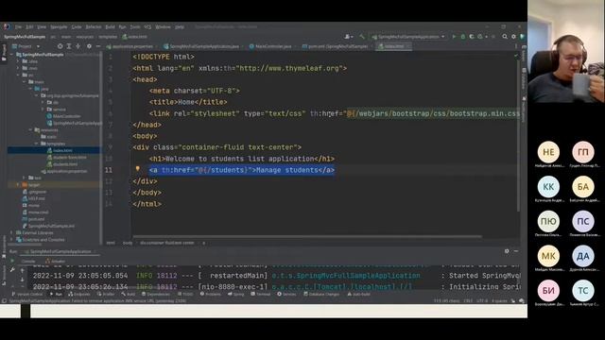Image resolution: width=605 pixels, height=340 pixels.
Task: Open Terminal tool window button
Action: [261, 294]
